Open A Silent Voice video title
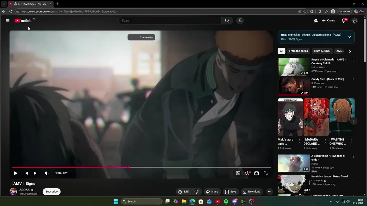 click(x=328, y=158)
